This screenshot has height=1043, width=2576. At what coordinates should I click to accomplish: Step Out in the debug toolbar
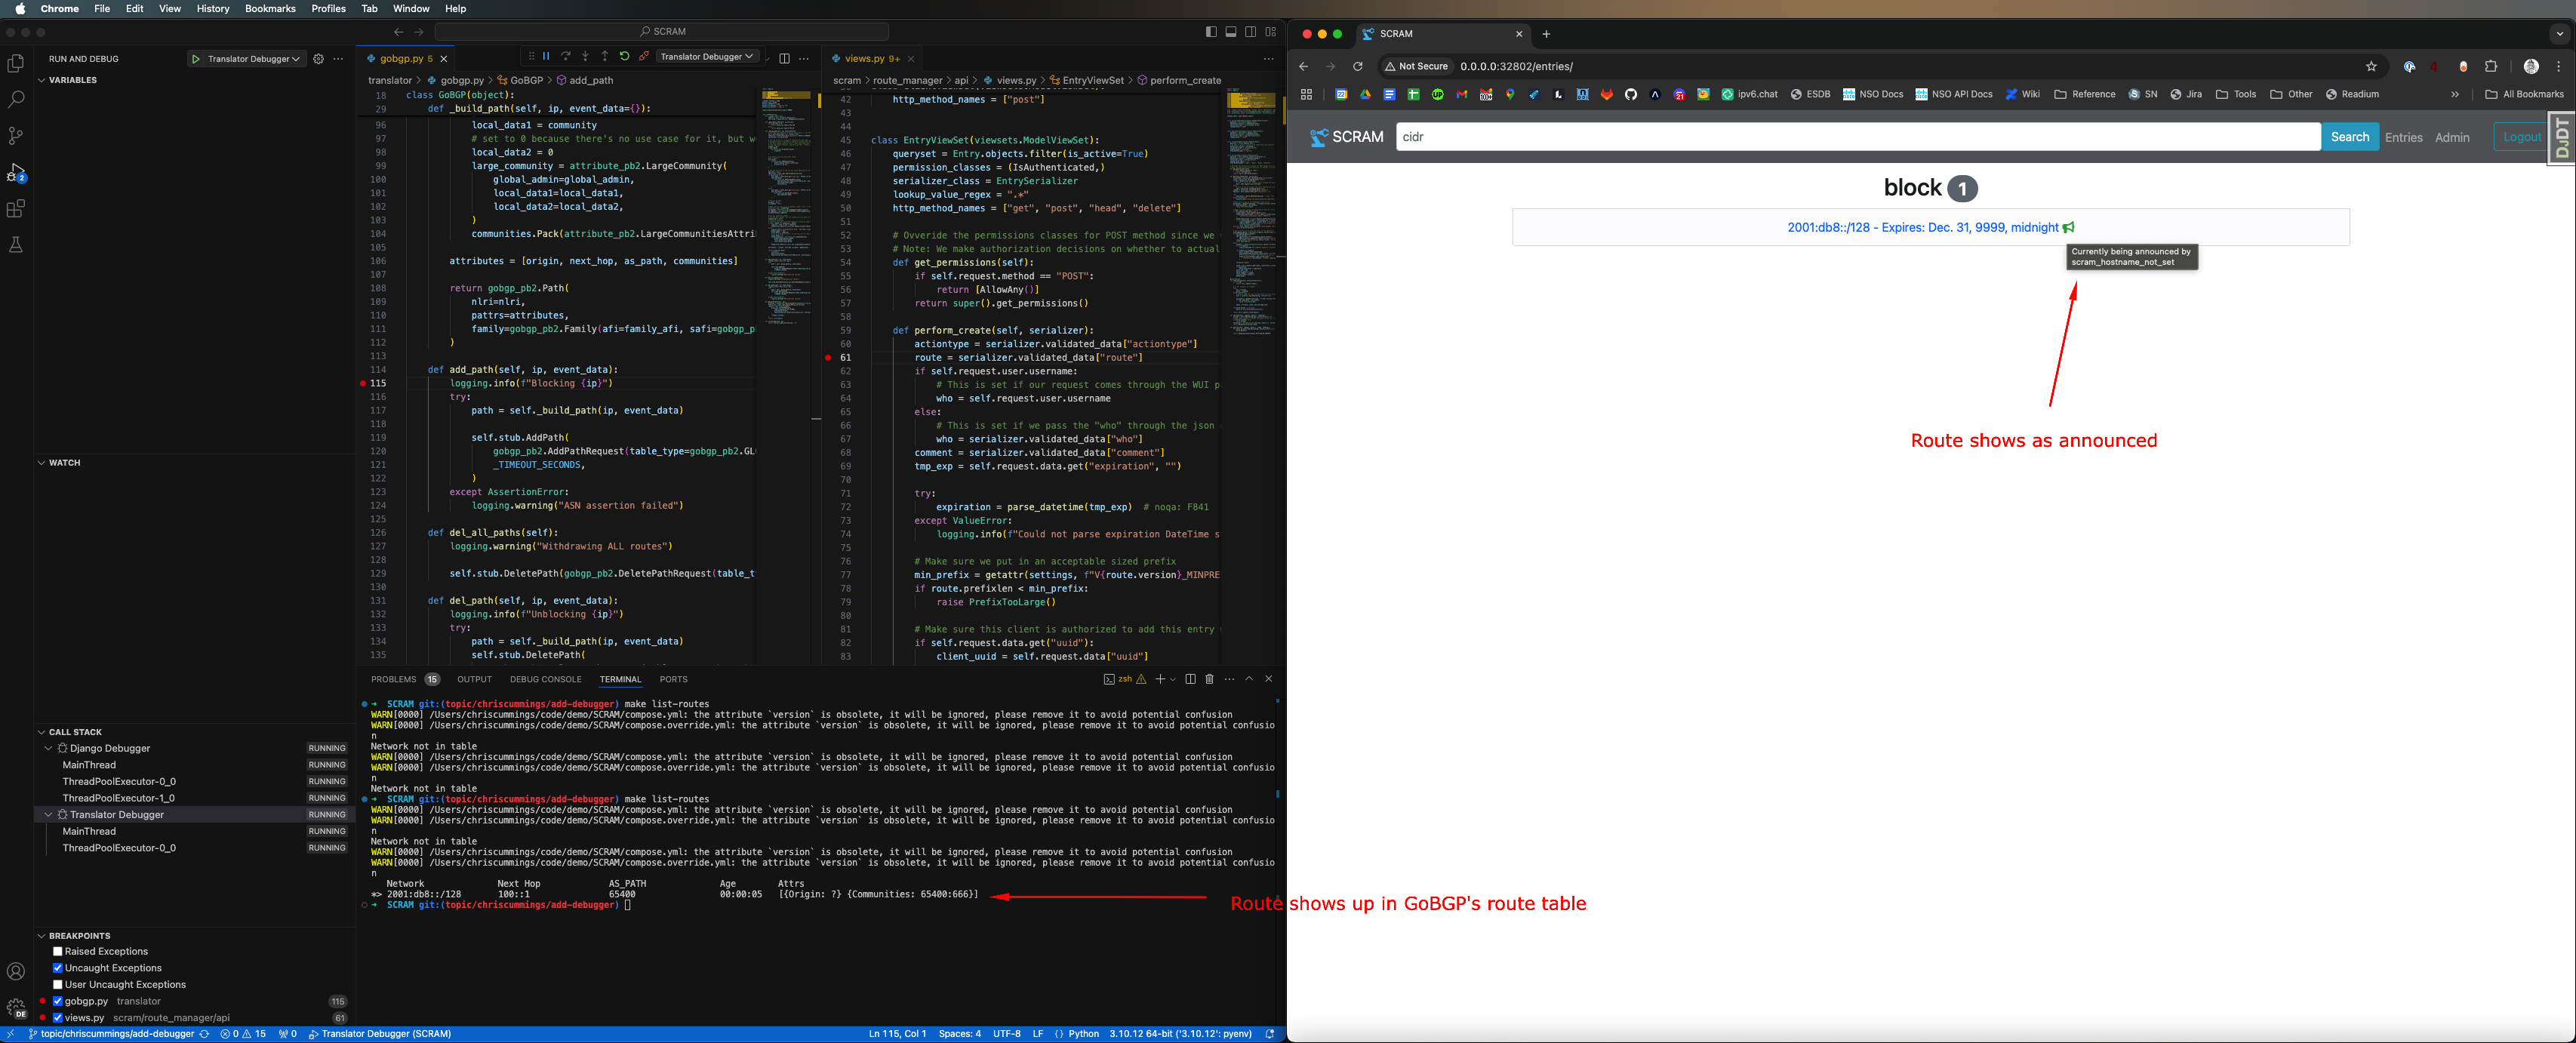[605, 56]
